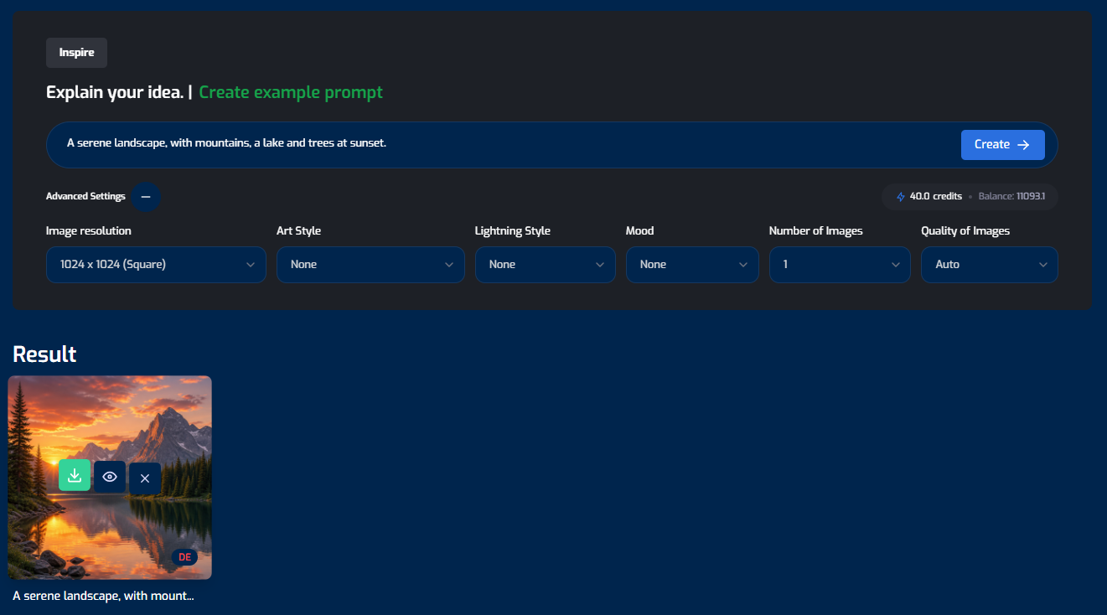
Task: Click the Create example prompt link
Action: tap(291, 92)
